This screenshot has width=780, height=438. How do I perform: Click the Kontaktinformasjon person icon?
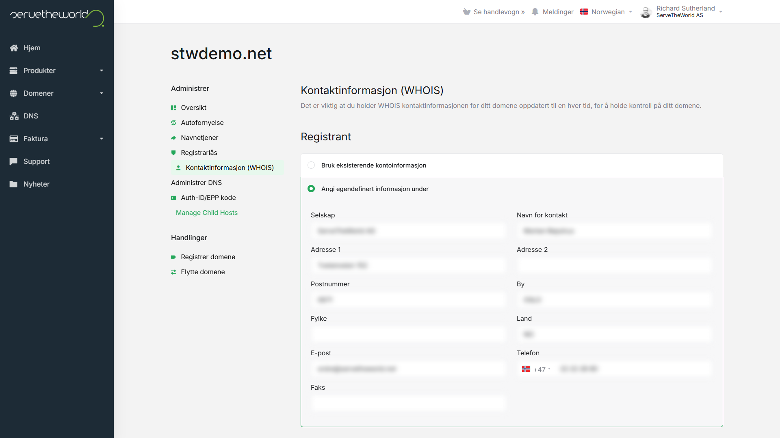point(178,168)
